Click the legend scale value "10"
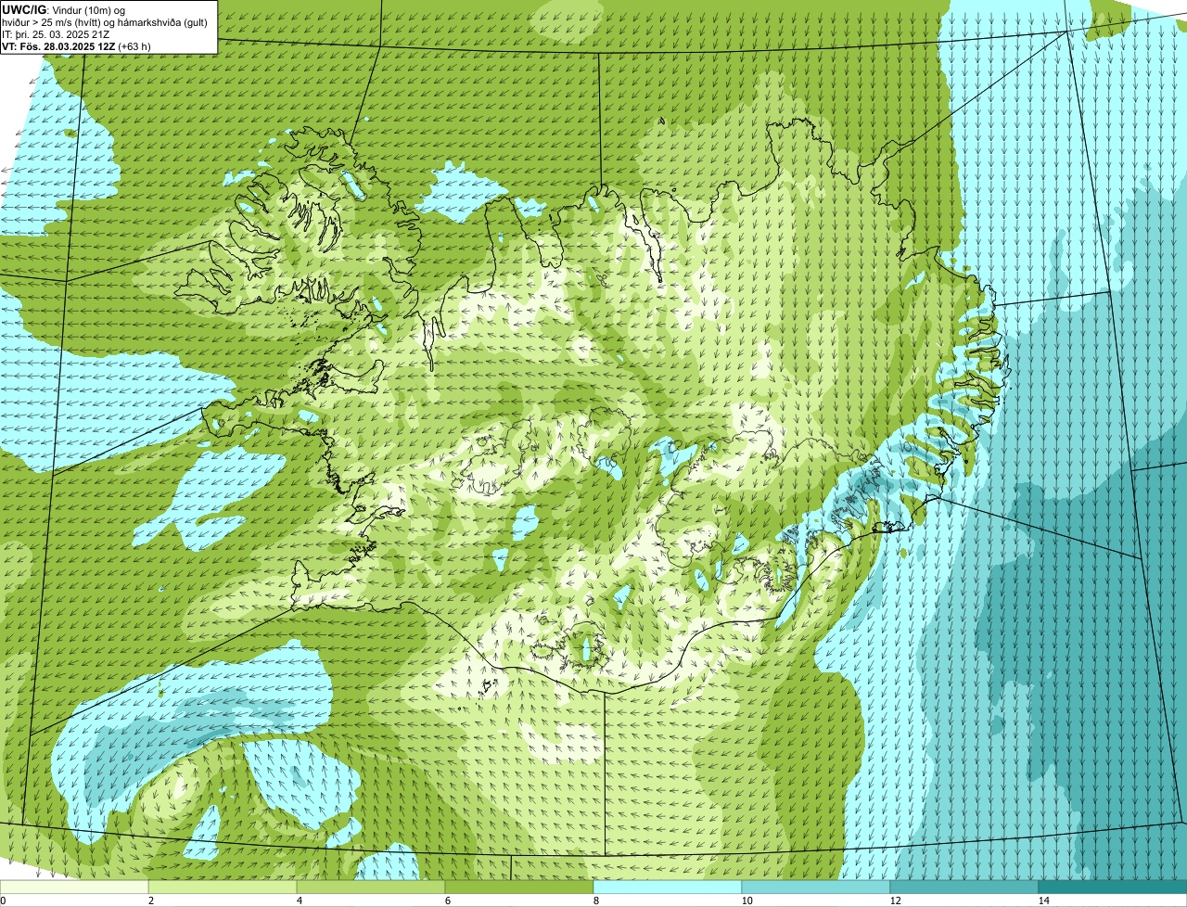The image size is (1187, 907). (x=747, y=901)
